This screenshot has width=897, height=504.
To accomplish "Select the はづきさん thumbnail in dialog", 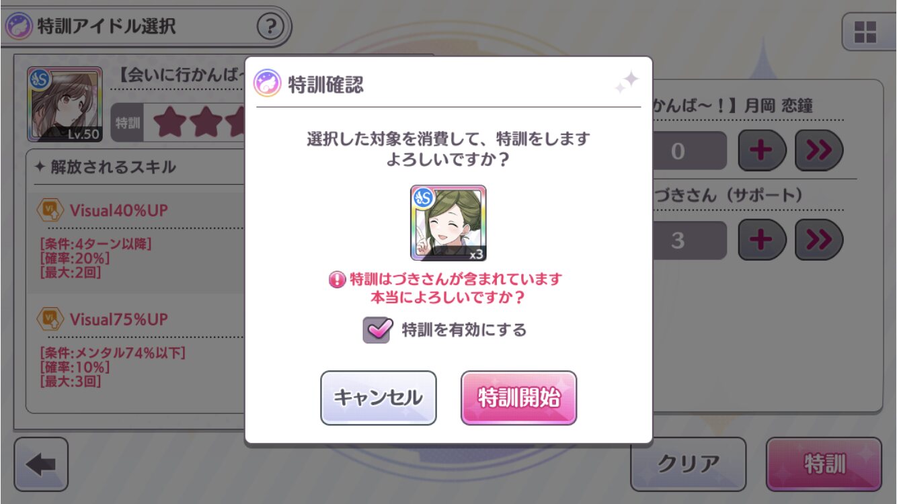I will [x=448, y=223].
